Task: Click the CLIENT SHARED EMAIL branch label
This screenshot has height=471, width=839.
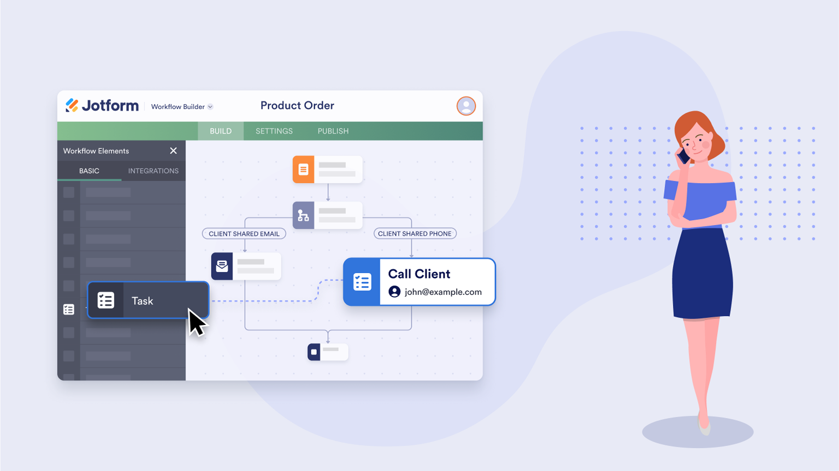Action: coord(244,234)
